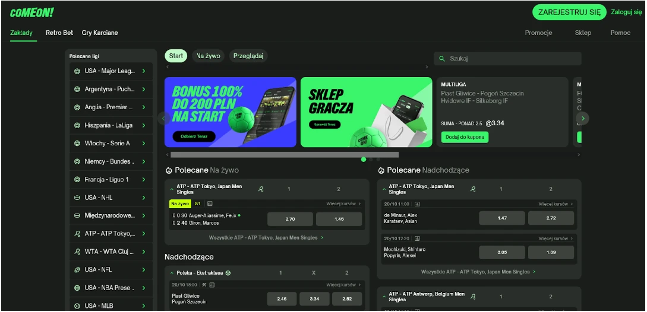Click tennis icon beside WTA - WTA Cluj
Viewport: 647px width, 312px height.
tap(77, 252)
